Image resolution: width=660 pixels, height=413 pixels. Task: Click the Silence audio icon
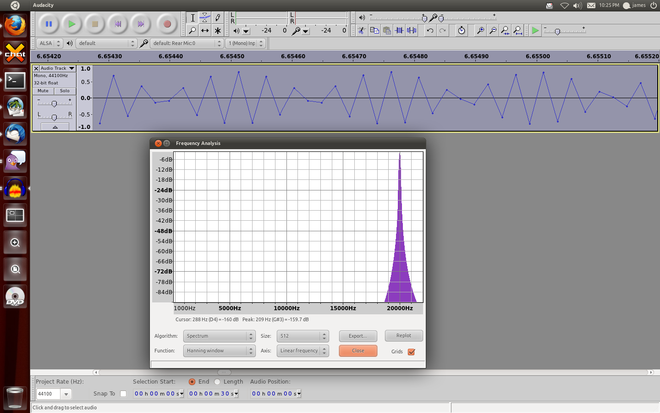click(x=412, y=31)
